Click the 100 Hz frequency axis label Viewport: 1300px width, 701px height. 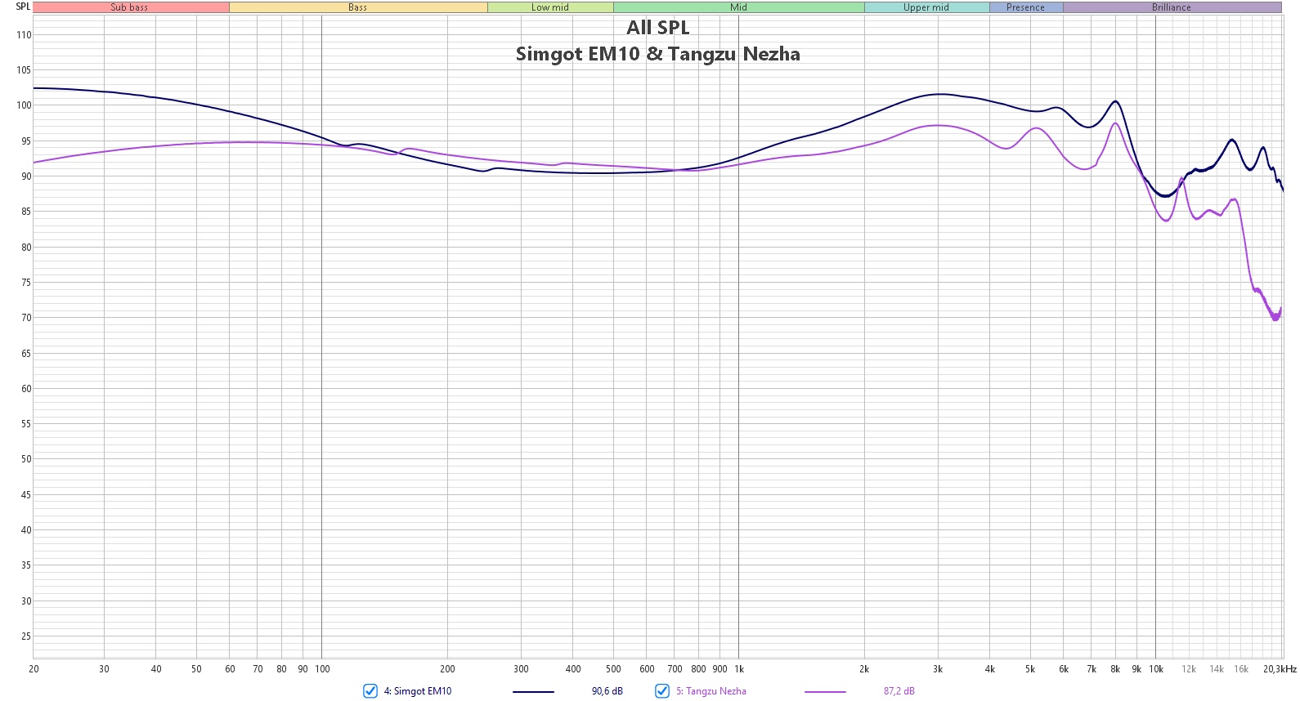[x=322, y=669]
